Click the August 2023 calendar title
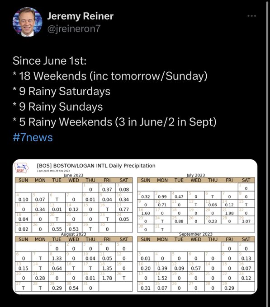Viewport: 270px width, 307px height. 74,234
